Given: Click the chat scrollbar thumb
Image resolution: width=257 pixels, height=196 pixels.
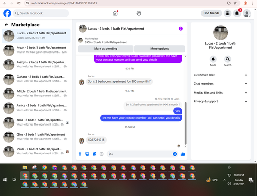Looking at the screenshot, I should tap(185, 123).
